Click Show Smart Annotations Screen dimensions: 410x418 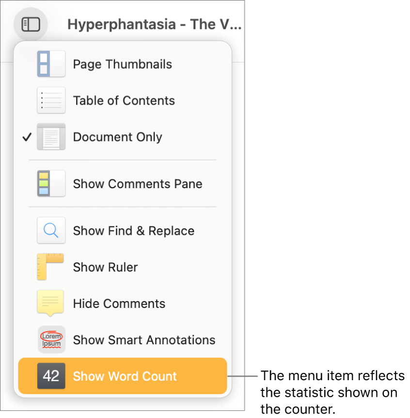(x=144, y=339)
